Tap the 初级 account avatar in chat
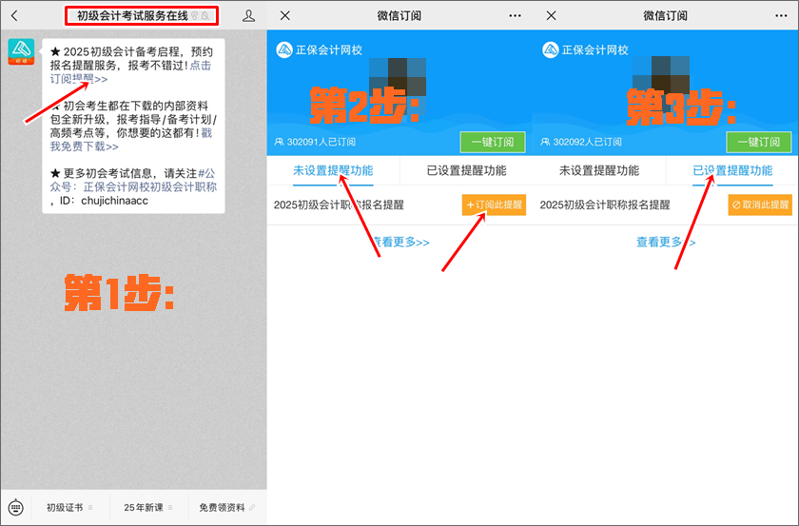 [21, 51]
